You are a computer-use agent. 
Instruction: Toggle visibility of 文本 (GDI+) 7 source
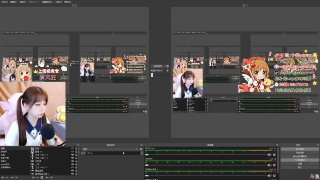72,167
